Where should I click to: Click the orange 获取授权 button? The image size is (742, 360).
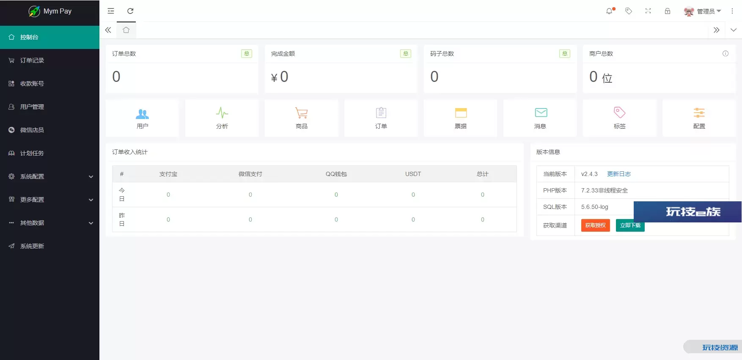[596, 225]
